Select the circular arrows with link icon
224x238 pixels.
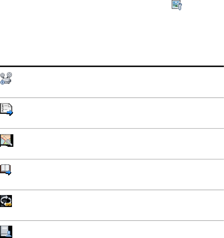[6, 201]
